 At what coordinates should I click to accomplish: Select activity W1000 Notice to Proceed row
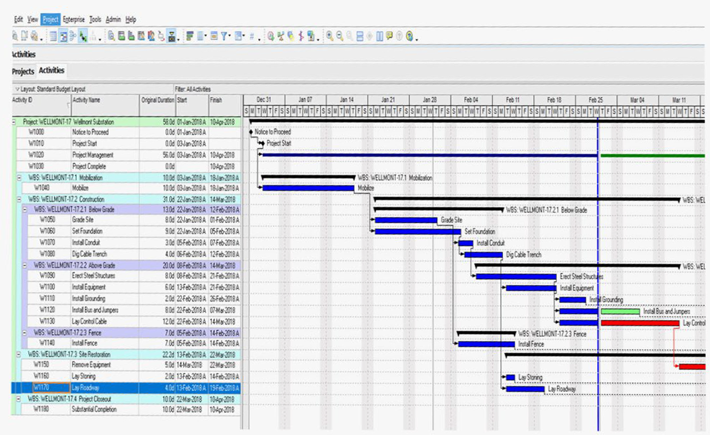[128, 132]
